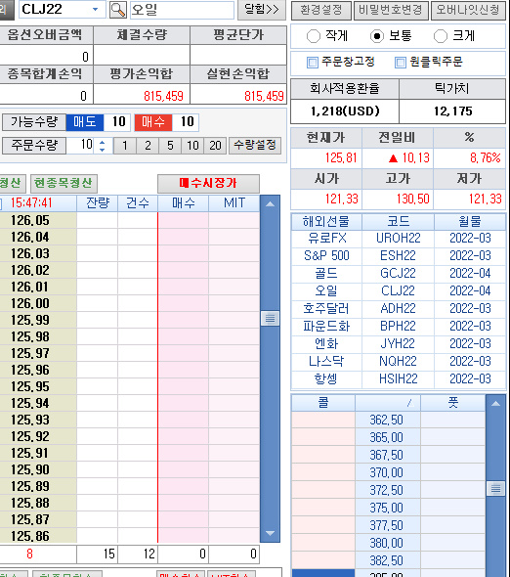Click the order book vertical scrollbar thumb
This screenshot has height=577, width=510.
pos(270,318)
